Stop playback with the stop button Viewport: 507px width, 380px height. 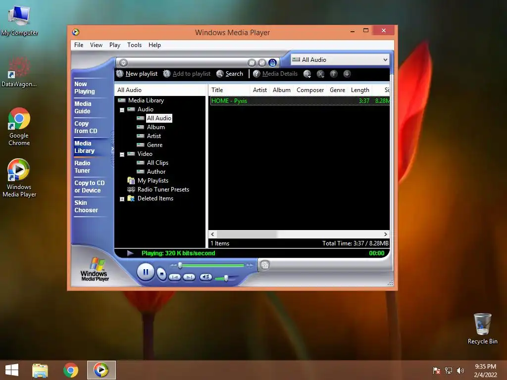point(161,274)
